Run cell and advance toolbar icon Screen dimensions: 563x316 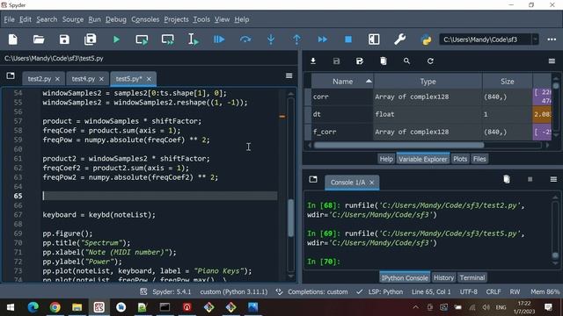(x=168, y=39)
